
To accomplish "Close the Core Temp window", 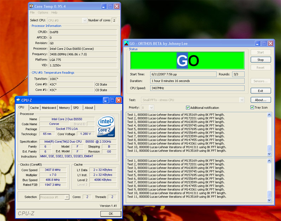I will tap(117, 6).
